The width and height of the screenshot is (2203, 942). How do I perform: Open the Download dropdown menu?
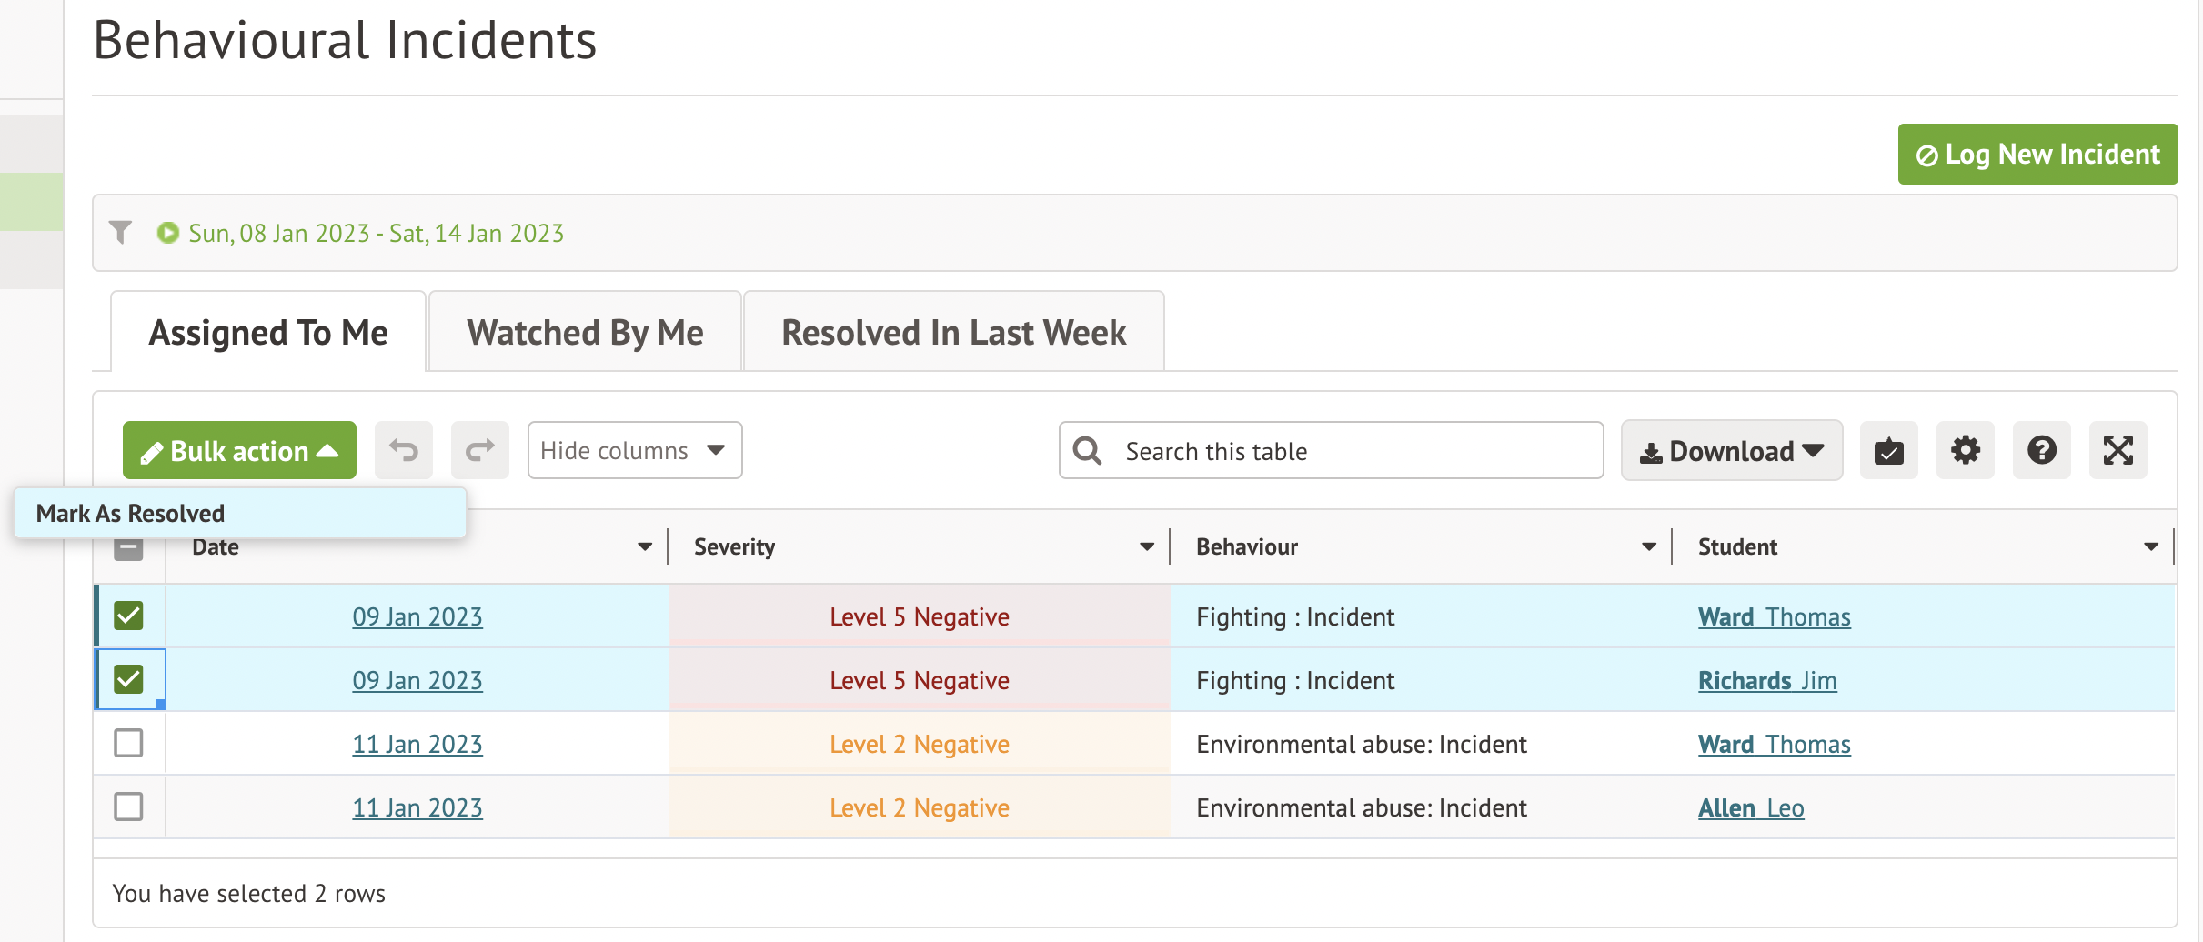coord(1731,450)
